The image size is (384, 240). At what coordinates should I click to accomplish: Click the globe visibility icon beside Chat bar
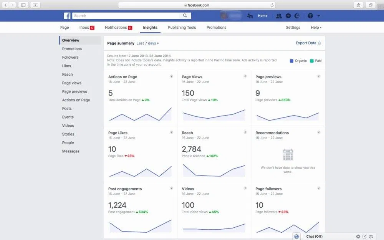(296, 236)
